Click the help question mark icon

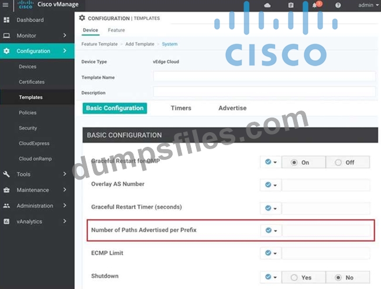pyautogui.click(x=338, y=5)
